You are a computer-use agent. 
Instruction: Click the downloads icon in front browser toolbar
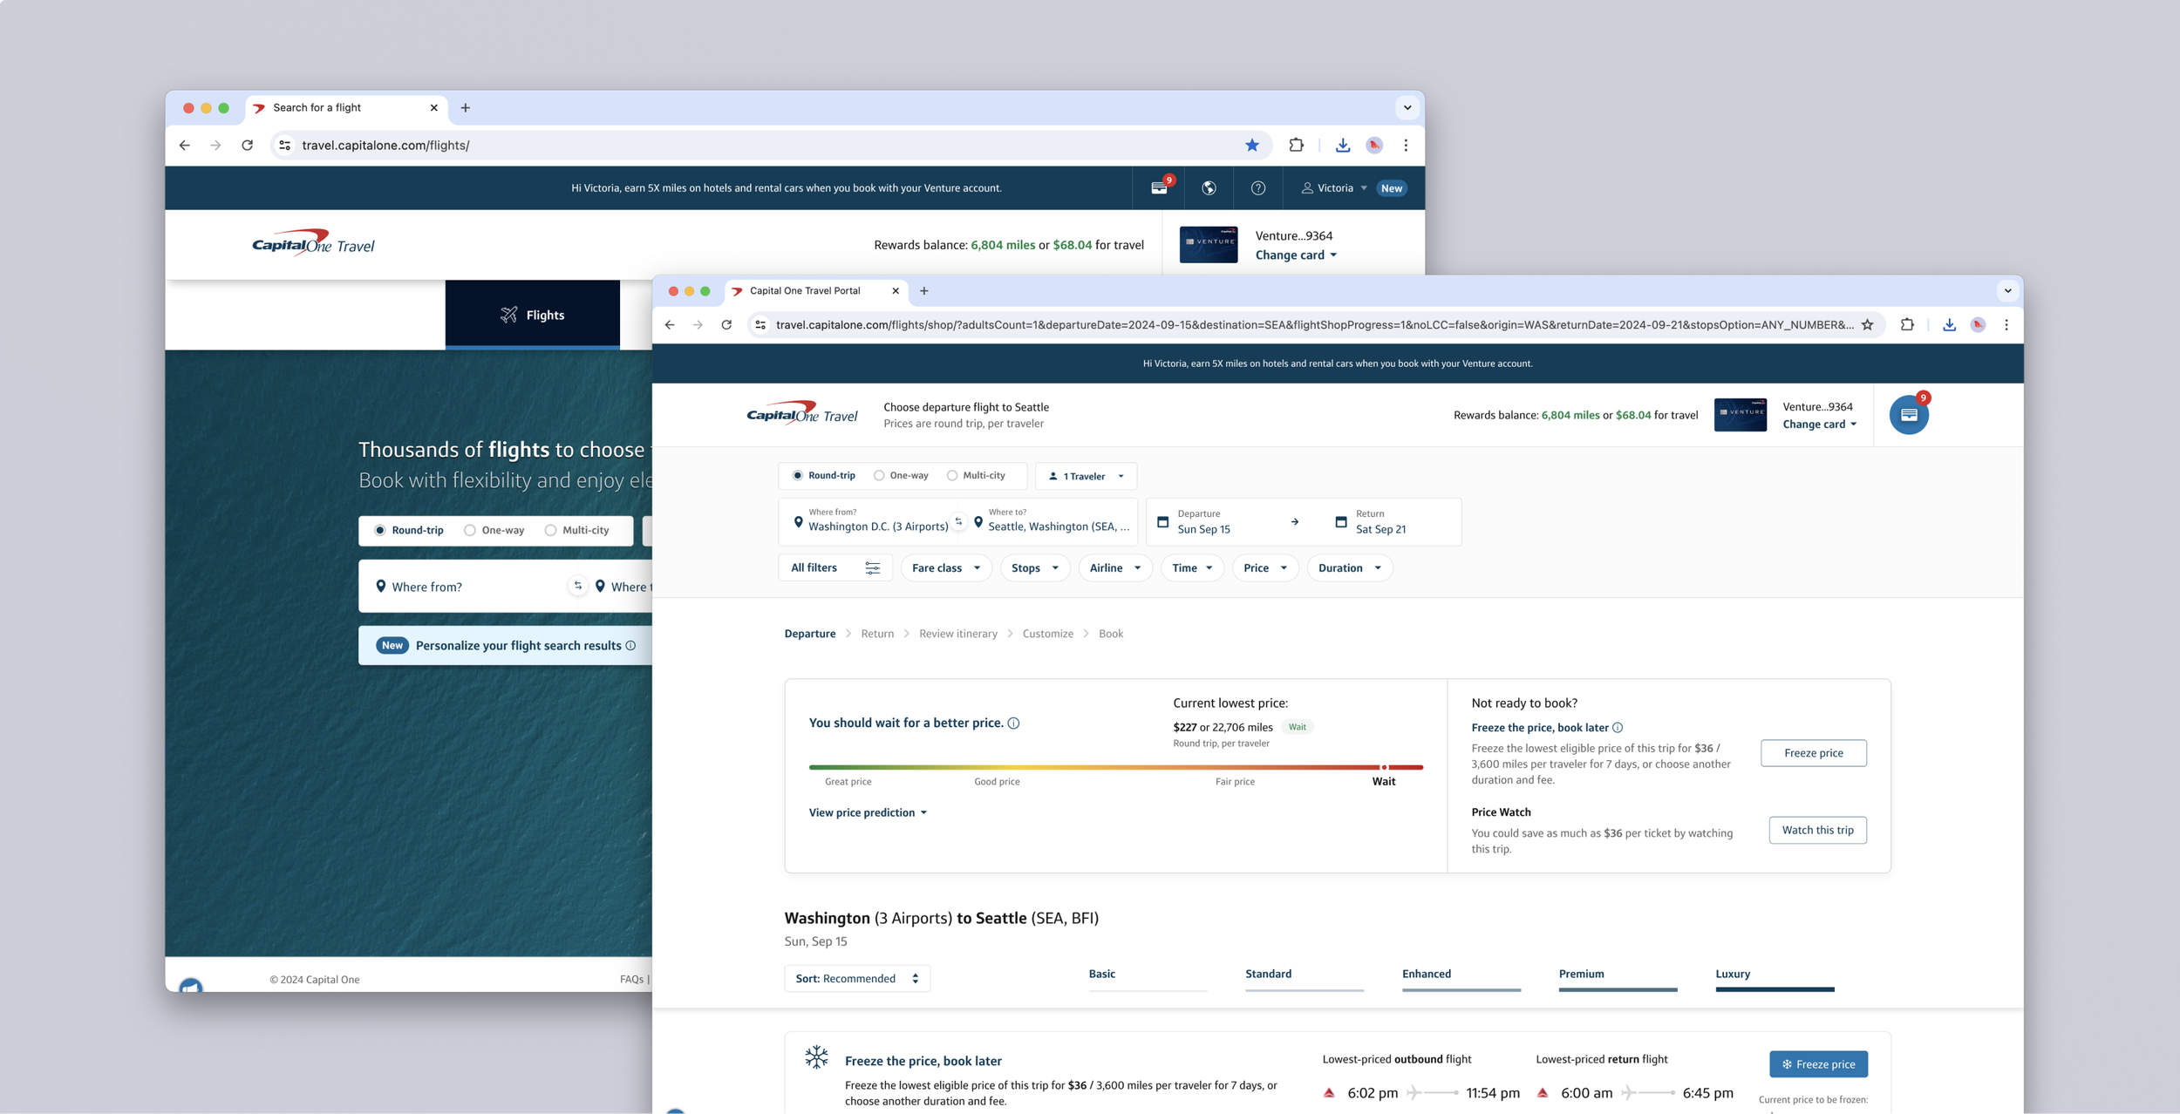coord(1949,325)
